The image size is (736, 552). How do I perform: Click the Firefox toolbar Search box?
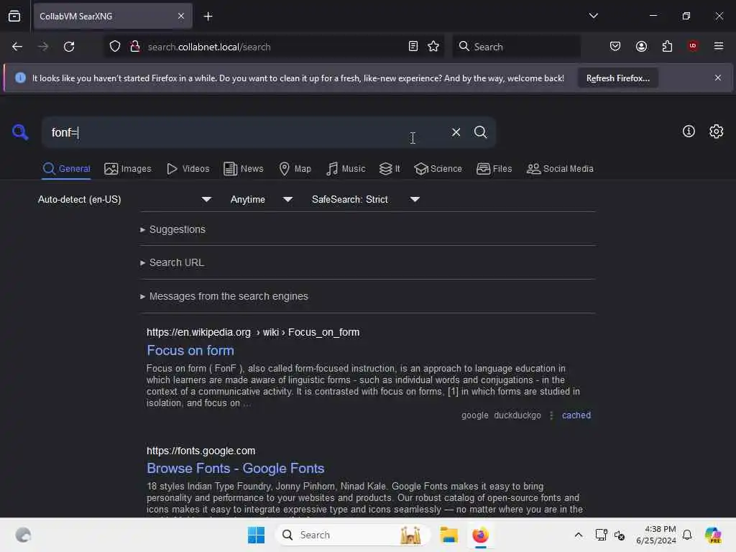[x=516, y=47]
